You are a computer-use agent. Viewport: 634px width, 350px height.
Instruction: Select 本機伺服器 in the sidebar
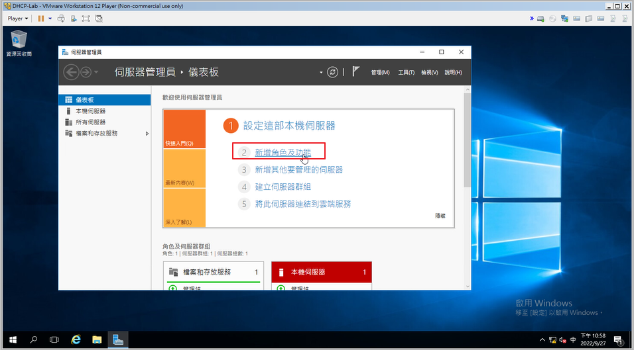tap(105, 111)
